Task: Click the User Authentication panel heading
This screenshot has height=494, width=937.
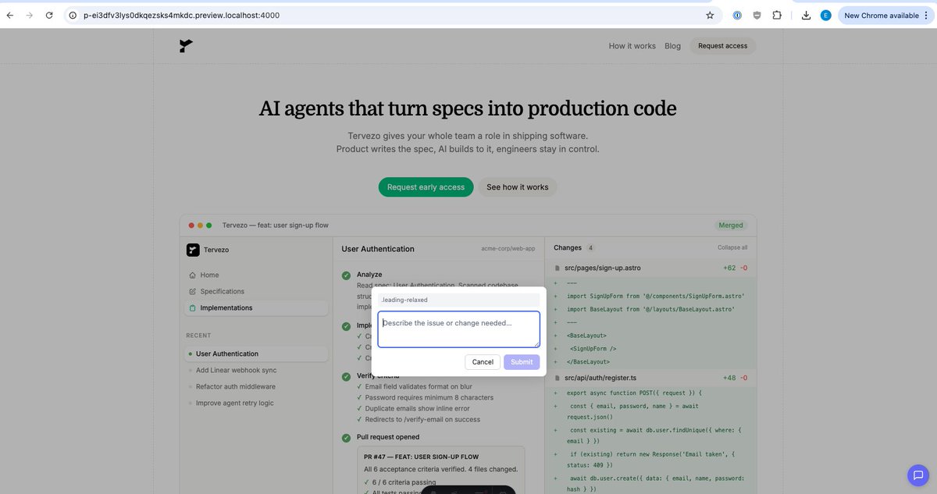Action: click(x=378, y=249)
